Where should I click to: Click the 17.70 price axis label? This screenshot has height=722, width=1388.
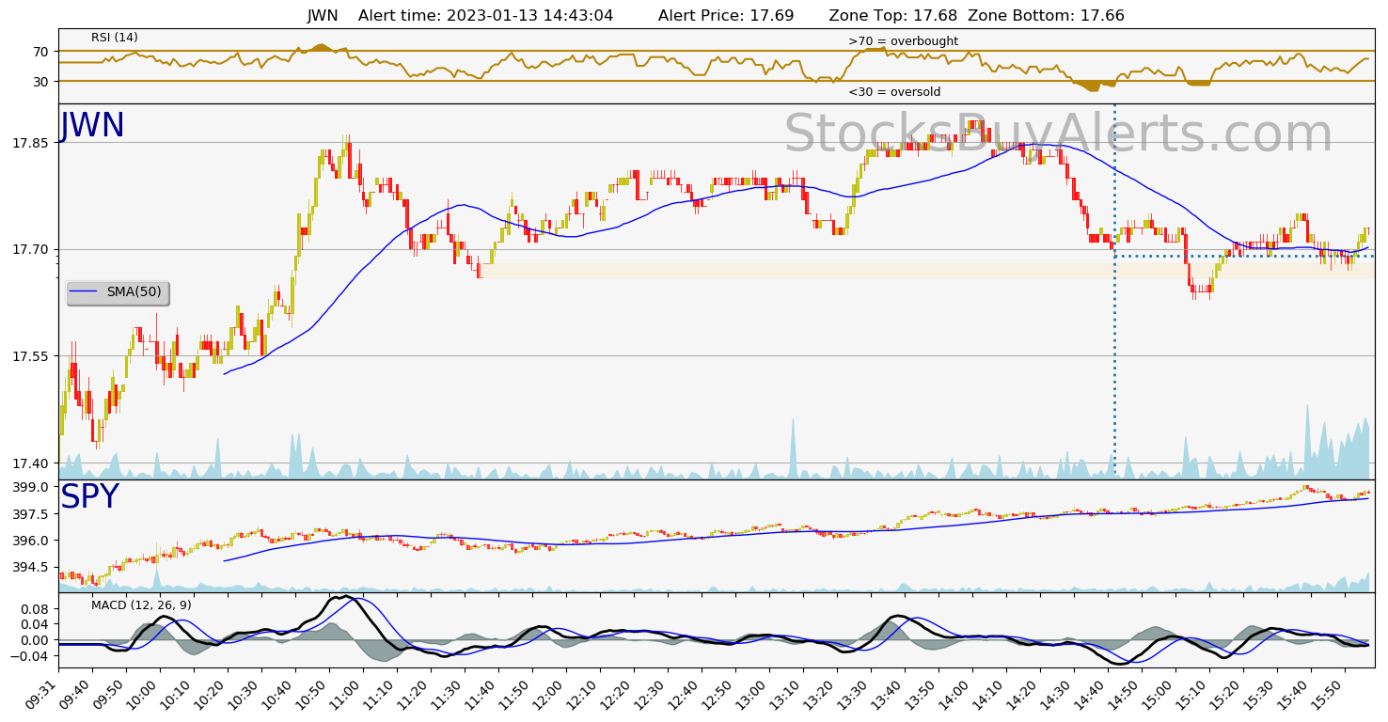pyautogui.click(x=30, y=250)
